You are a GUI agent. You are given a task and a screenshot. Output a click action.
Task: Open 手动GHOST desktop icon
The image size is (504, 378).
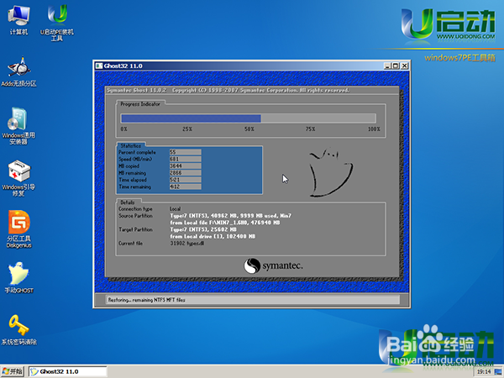[x=19, y=278]
